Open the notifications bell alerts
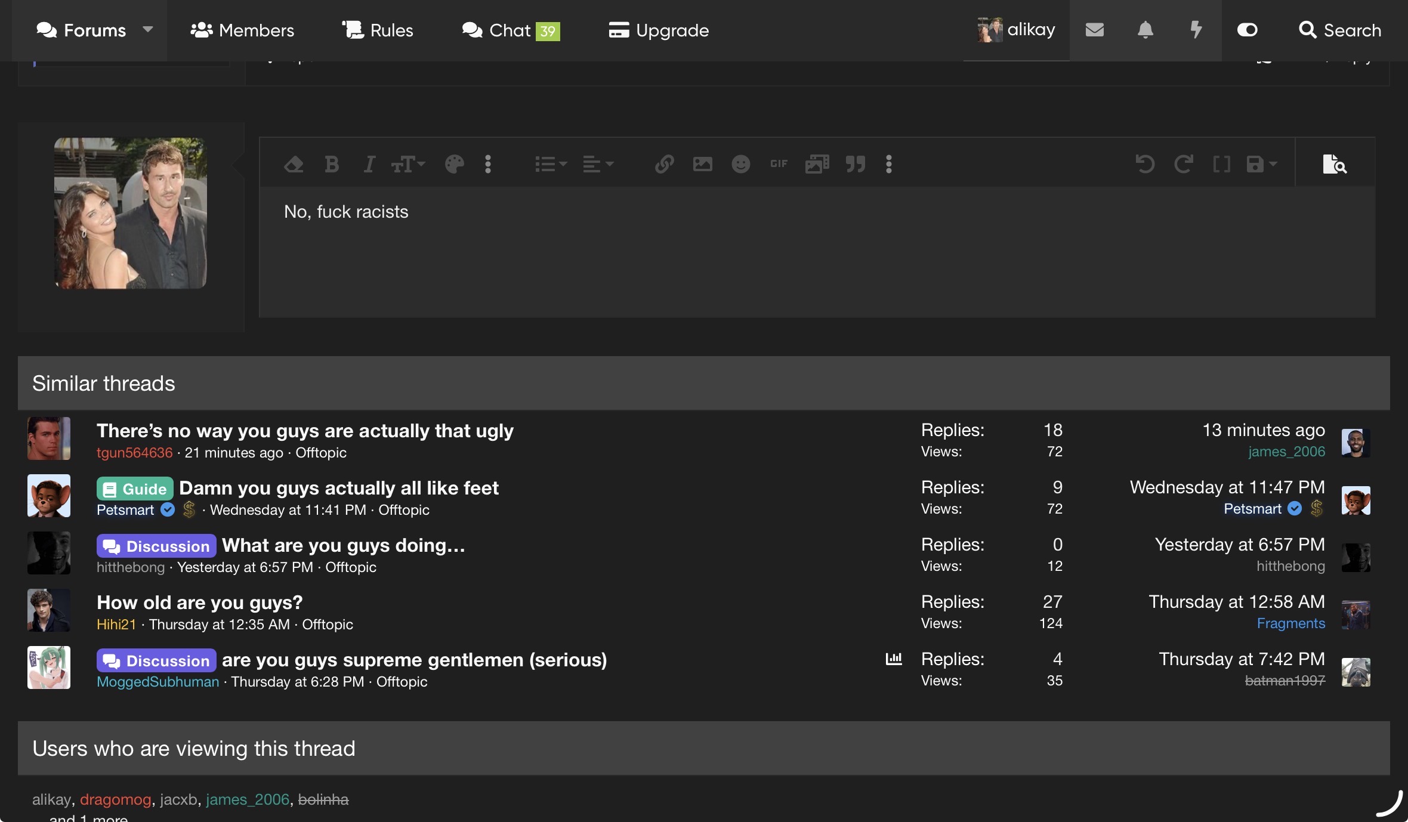This screenshot has height=822, width=1408. [1145, 30]
